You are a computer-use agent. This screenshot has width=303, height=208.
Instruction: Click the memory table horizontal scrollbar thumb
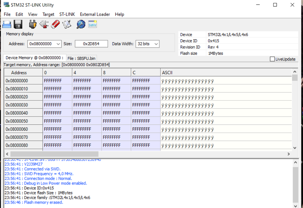click(54, 154)
